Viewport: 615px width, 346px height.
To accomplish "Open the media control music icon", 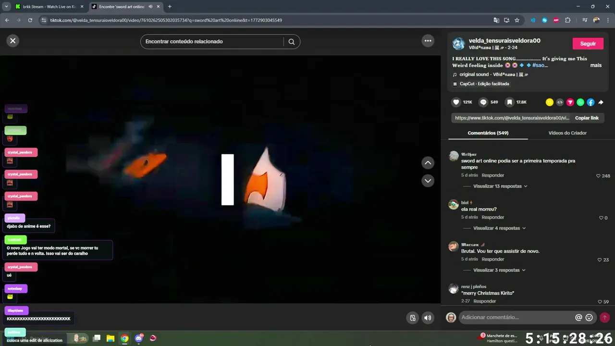I will click(584, 20).
